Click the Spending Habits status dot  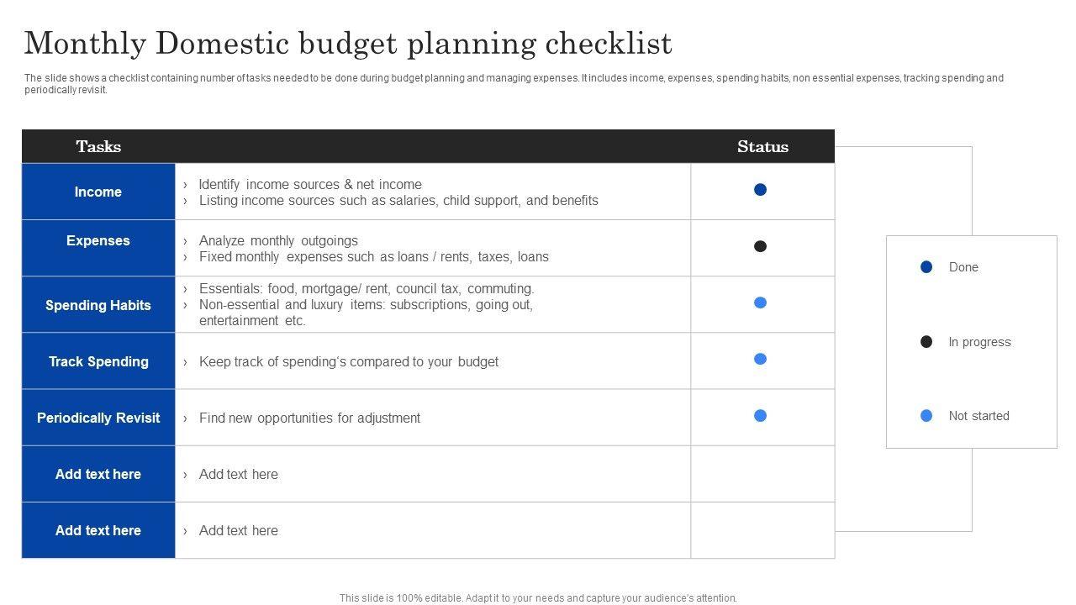tap(760, 302)
